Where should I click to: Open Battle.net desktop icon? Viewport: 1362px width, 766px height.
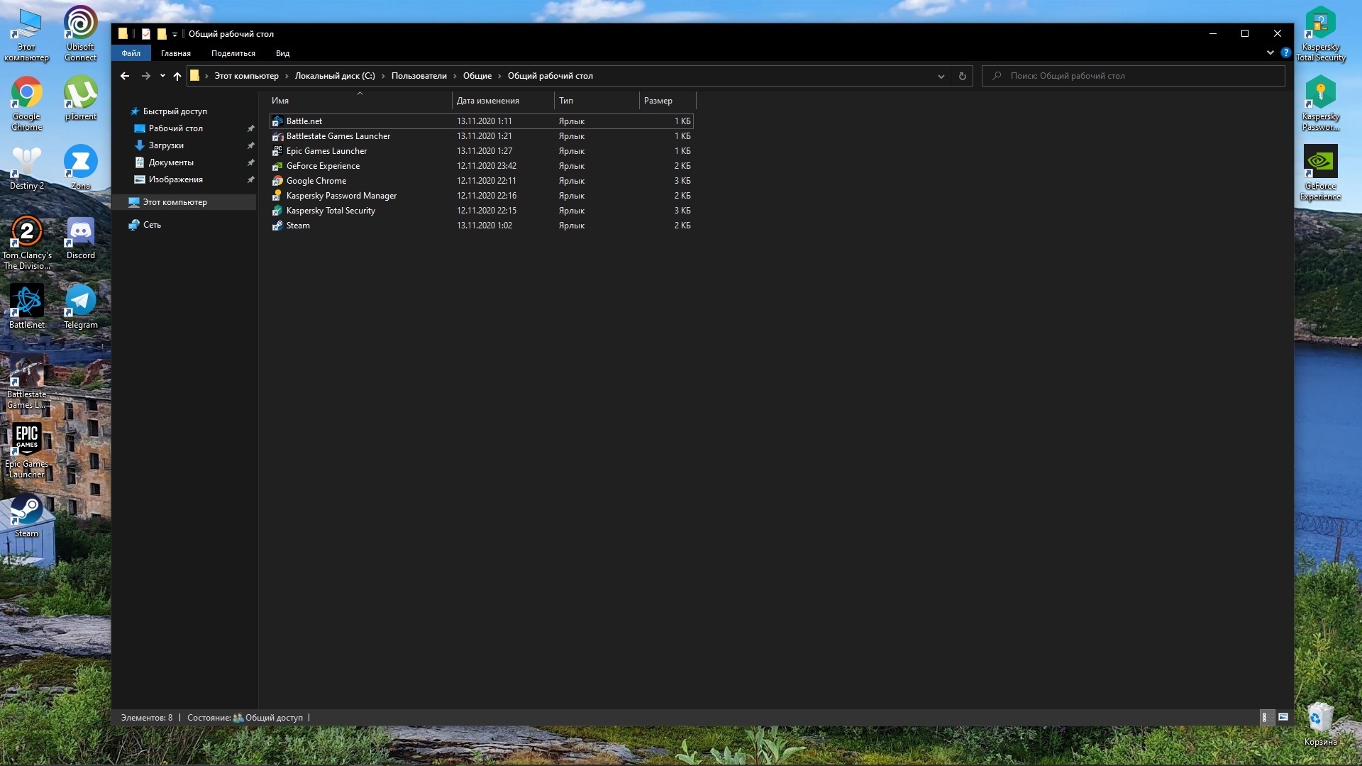point(26,306)
